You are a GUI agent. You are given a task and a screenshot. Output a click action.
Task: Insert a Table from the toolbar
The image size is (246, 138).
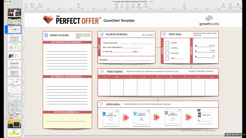(x=116, y=5)
